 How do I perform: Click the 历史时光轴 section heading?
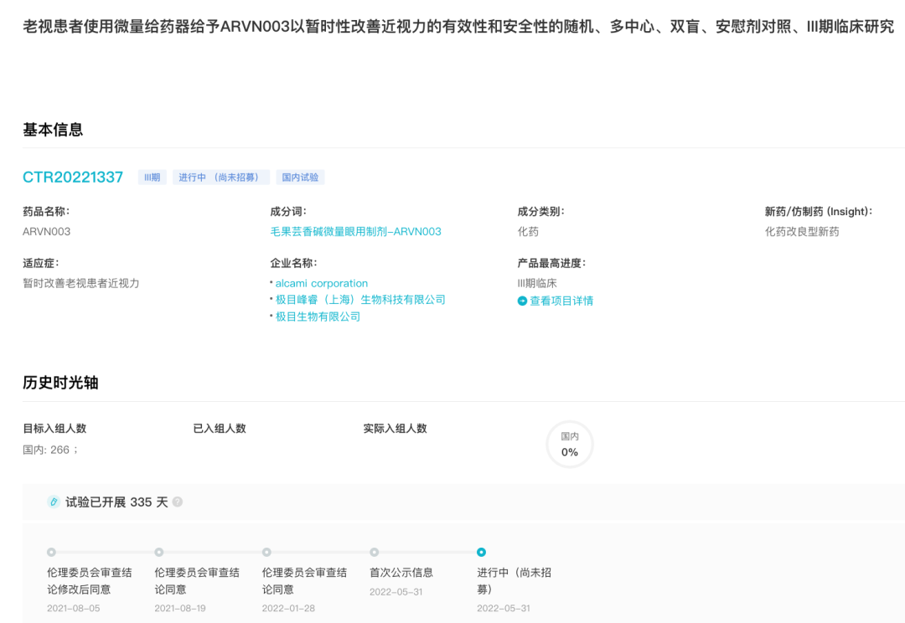(60, 383)
